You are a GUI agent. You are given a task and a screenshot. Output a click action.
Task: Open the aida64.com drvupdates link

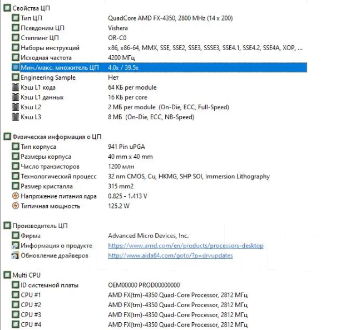[x=171, y=255]
